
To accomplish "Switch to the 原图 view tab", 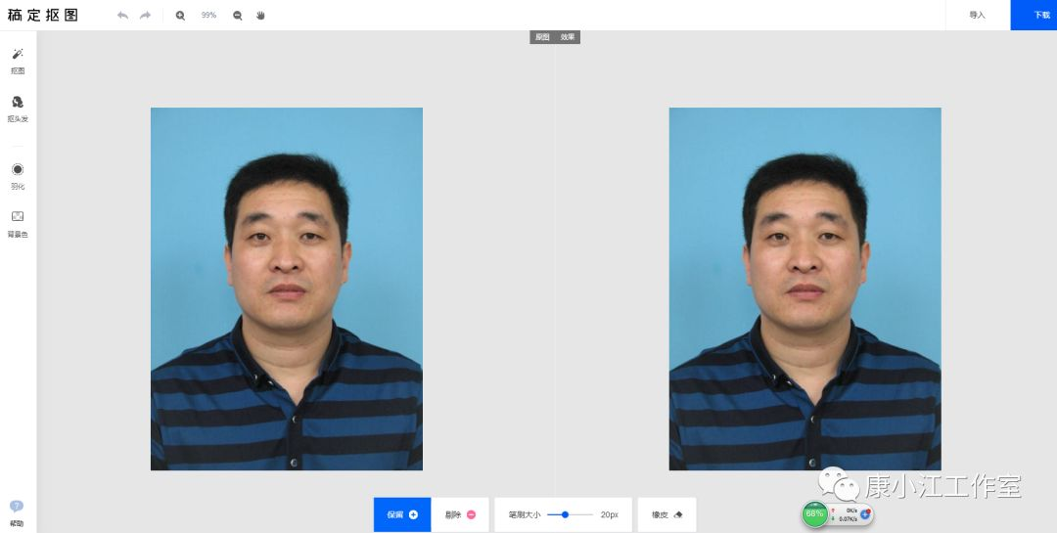I will (x=541, y=37).
